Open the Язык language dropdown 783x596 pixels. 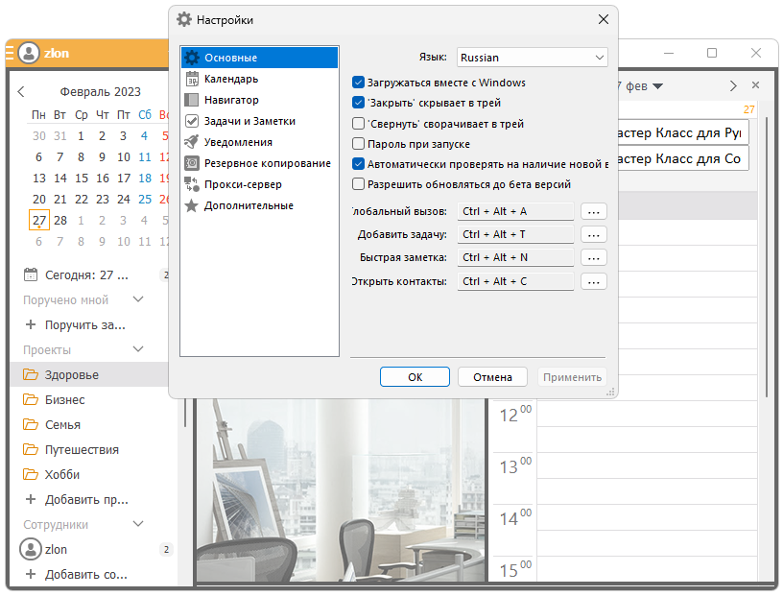click(x=533, y=58)
